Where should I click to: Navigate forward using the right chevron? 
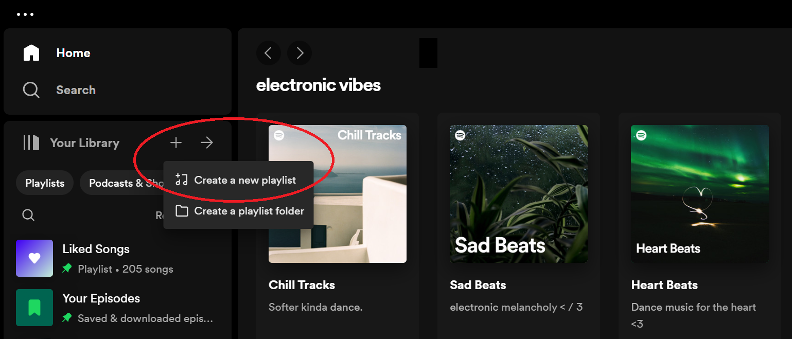[299, 53]
